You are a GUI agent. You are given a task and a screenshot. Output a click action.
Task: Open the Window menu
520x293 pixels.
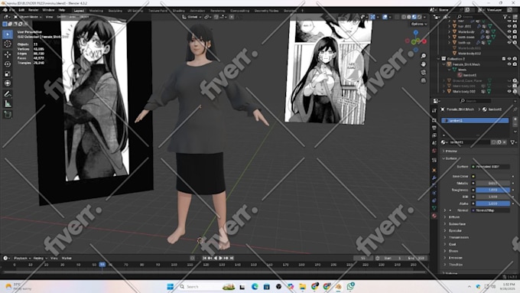point(48,10)
